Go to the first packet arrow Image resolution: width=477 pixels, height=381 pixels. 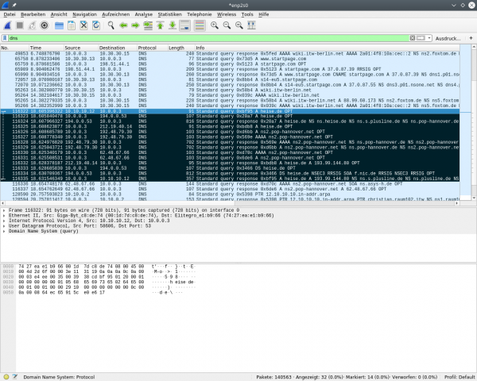pos(161,25)
